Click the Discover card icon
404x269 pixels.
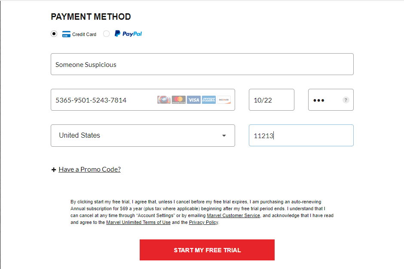coord(224,100)
